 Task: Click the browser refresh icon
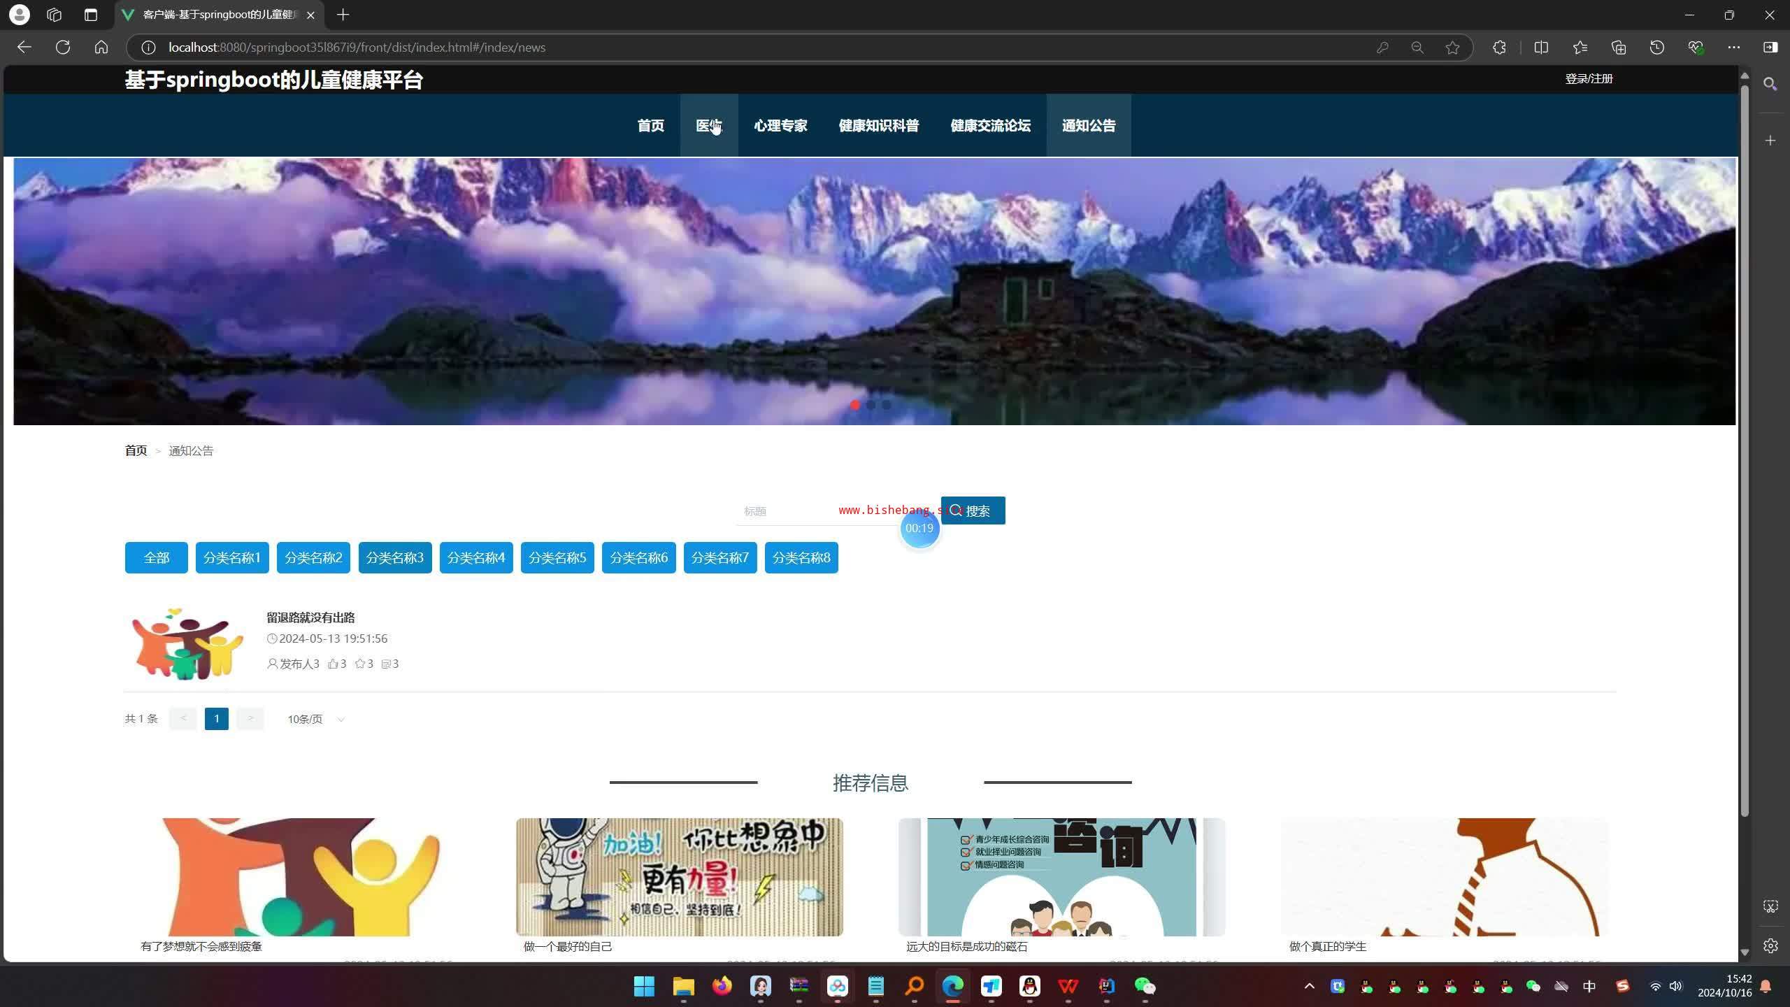pyautogui.click(x=63, y=48)
